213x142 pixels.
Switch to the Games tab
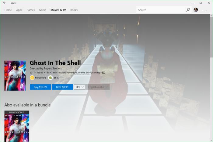coord(30,10)
